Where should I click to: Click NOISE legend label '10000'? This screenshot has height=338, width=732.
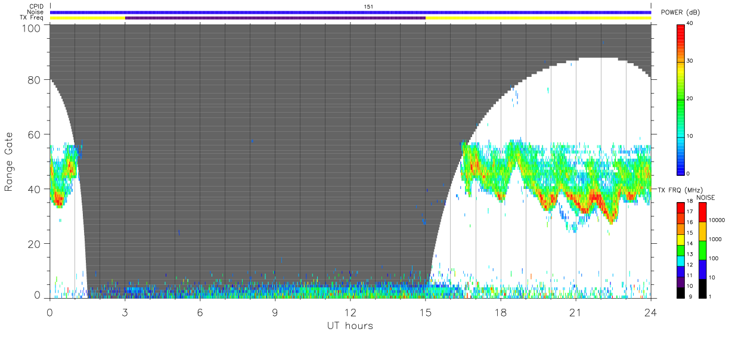pos(716,220)
